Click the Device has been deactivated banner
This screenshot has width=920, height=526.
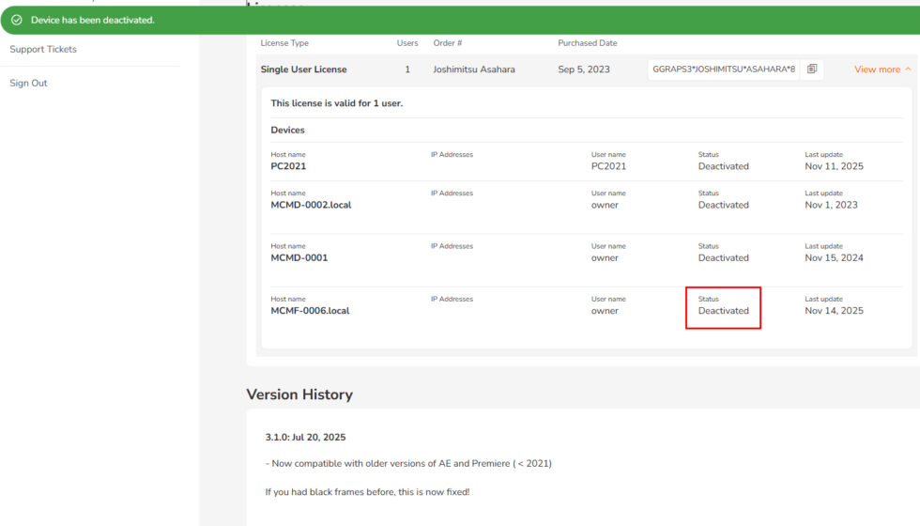(x=93, y=20)
